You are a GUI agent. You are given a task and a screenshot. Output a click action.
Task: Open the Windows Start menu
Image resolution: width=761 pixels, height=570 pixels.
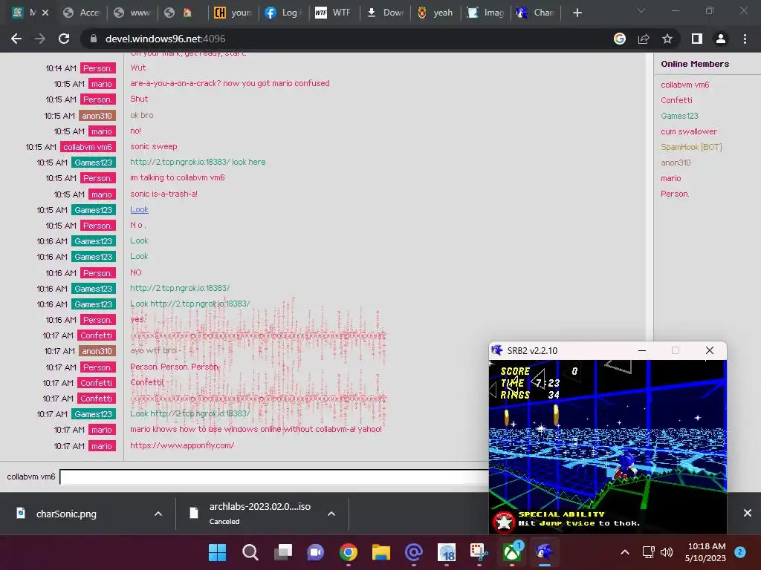218,552
